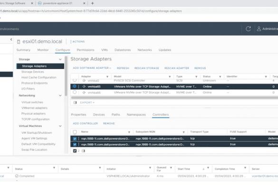
Task: Click the esxi01.demo.local host icon
Action: 19,42
